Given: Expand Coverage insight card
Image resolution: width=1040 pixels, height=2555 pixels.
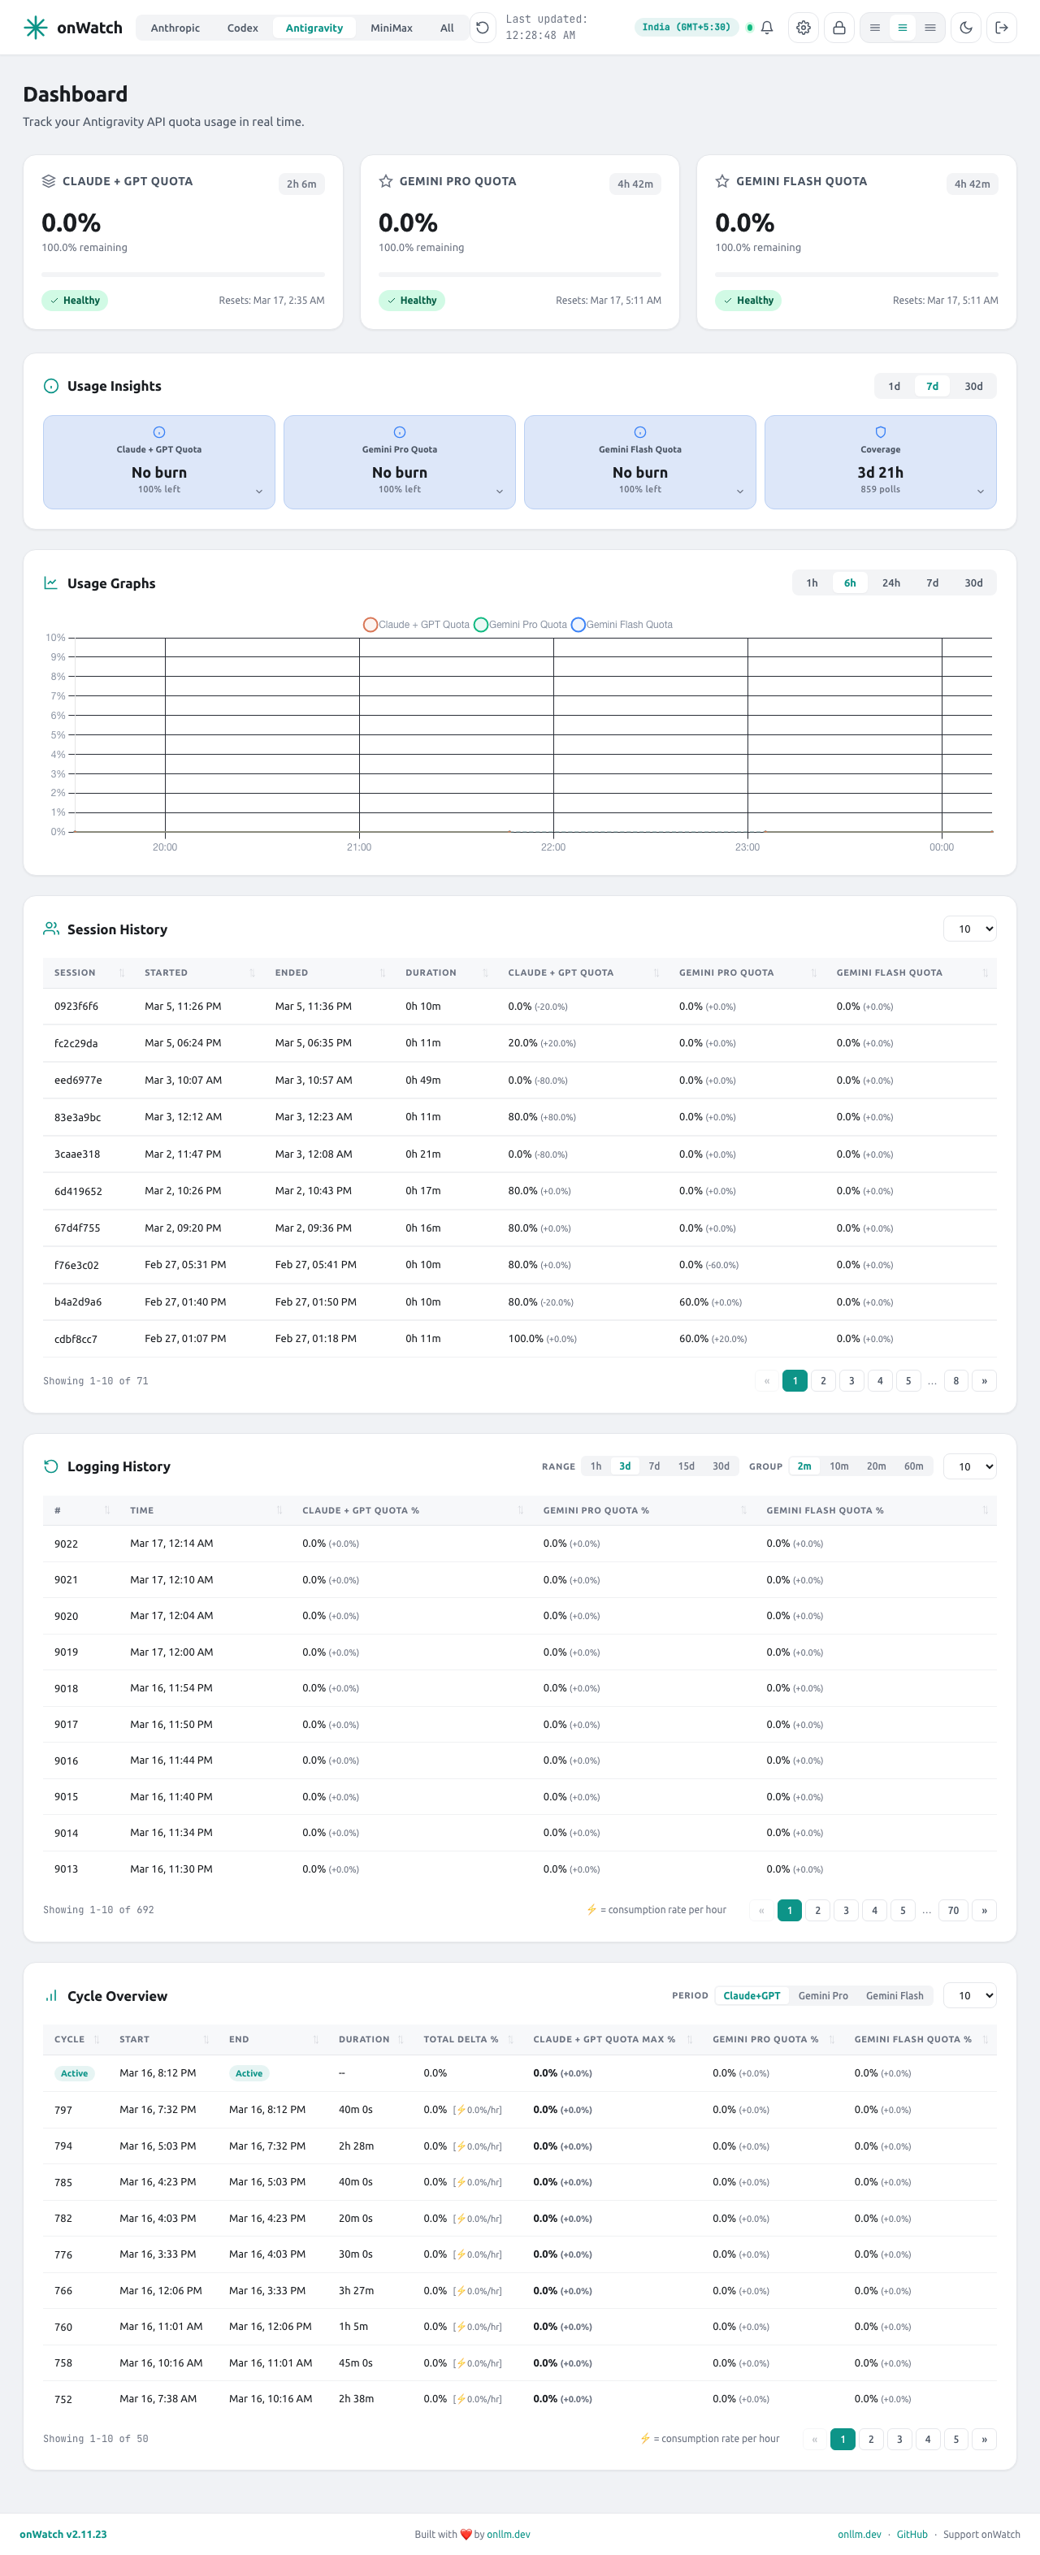Looking at the screenshot, I should click(x=880, y=462).
